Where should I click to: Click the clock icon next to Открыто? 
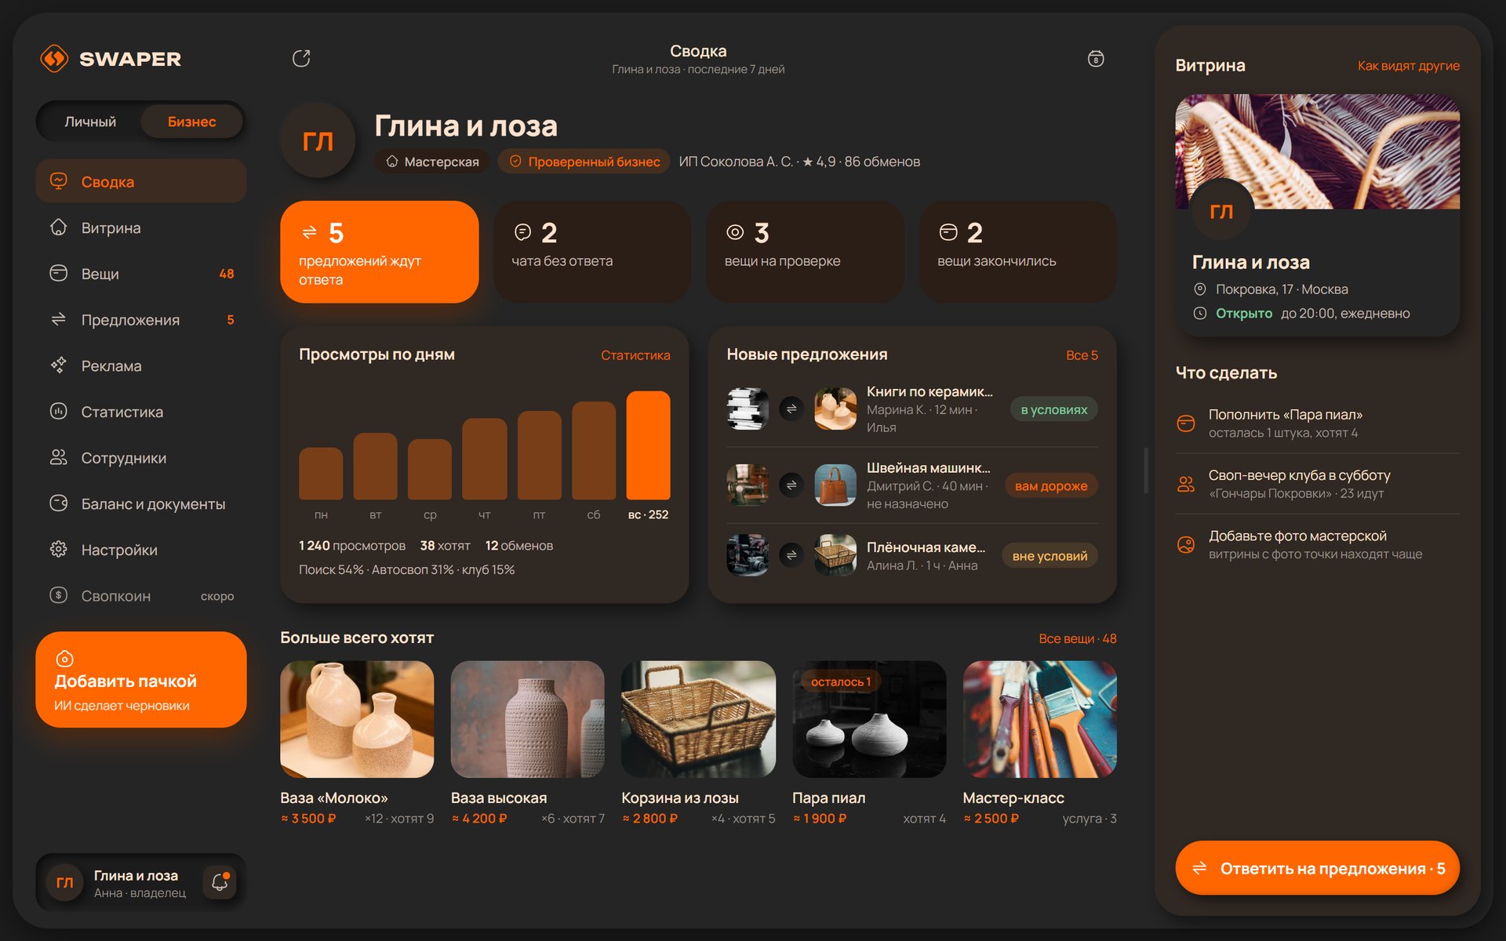point(1199,313)
